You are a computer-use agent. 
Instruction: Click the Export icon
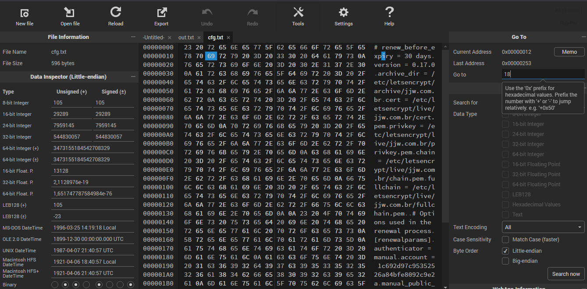(161, 13)
